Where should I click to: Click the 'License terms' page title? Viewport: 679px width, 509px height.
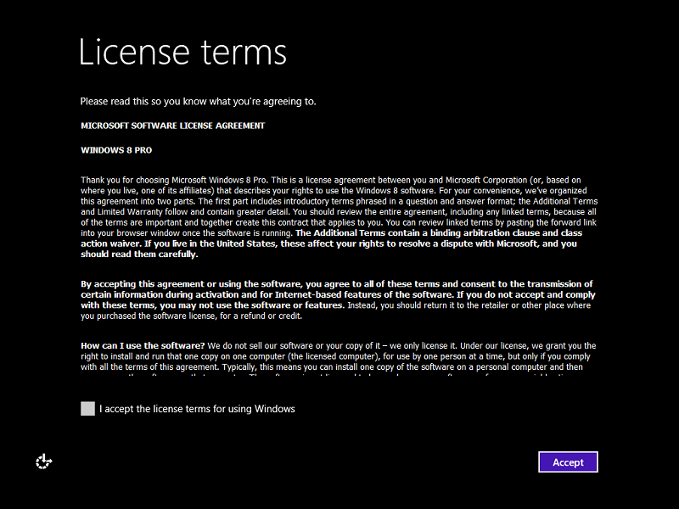[182, 52]
